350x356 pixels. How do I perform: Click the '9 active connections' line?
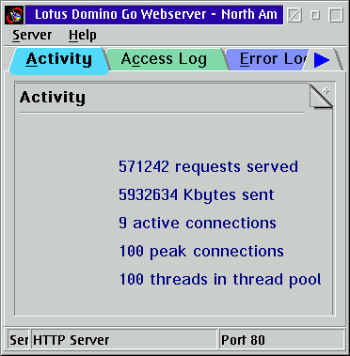(x=198, y=223)
